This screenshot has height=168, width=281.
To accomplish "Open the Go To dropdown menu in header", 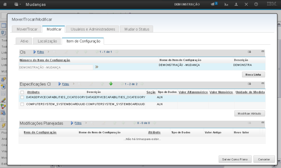I will [x=18, y=4].
